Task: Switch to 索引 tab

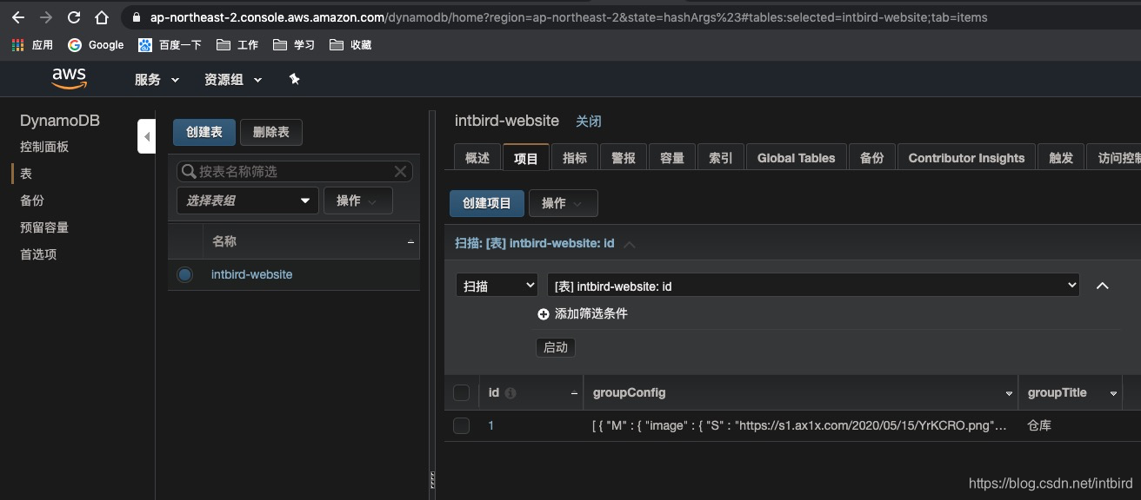Action: (x=721, y=158)
